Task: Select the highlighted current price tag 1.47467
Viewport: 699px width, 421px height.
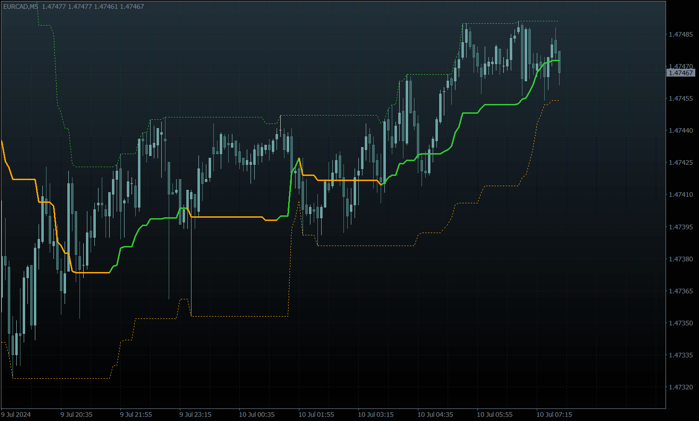Action: (x=681, y=73)
